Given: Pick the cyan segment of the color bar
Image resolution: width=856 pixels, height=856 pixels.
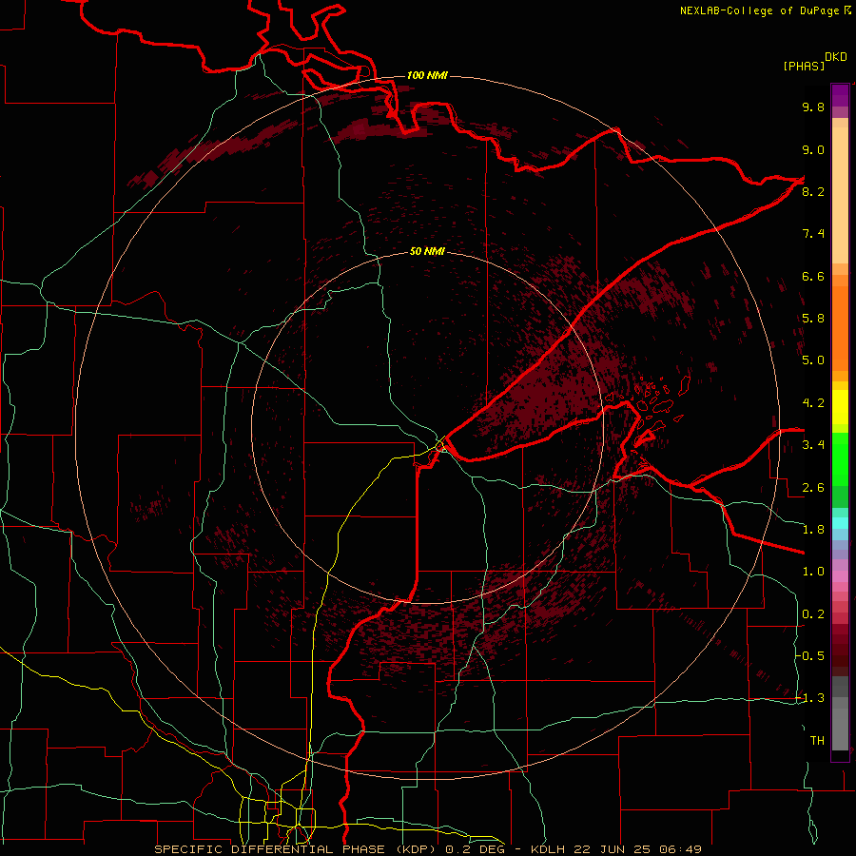Looking at the screenshot, I should [x=840, y=523].
